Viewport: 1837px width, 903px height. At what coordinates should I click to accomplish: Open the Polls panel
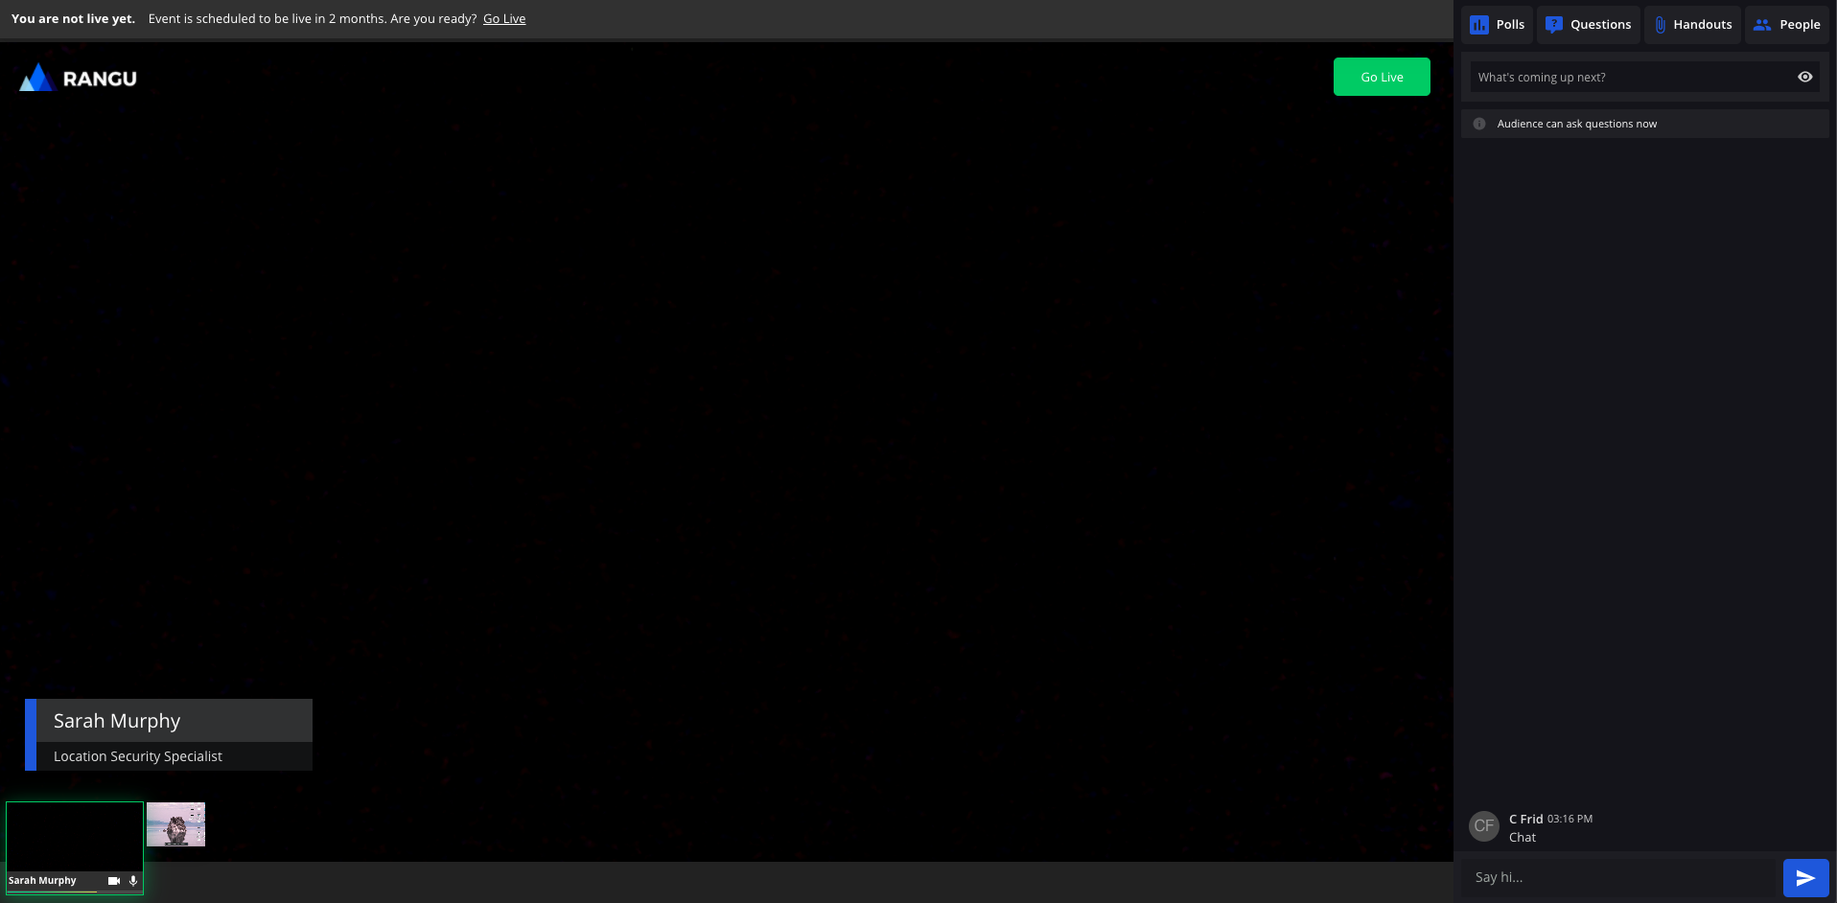(x=1497, y=25)
